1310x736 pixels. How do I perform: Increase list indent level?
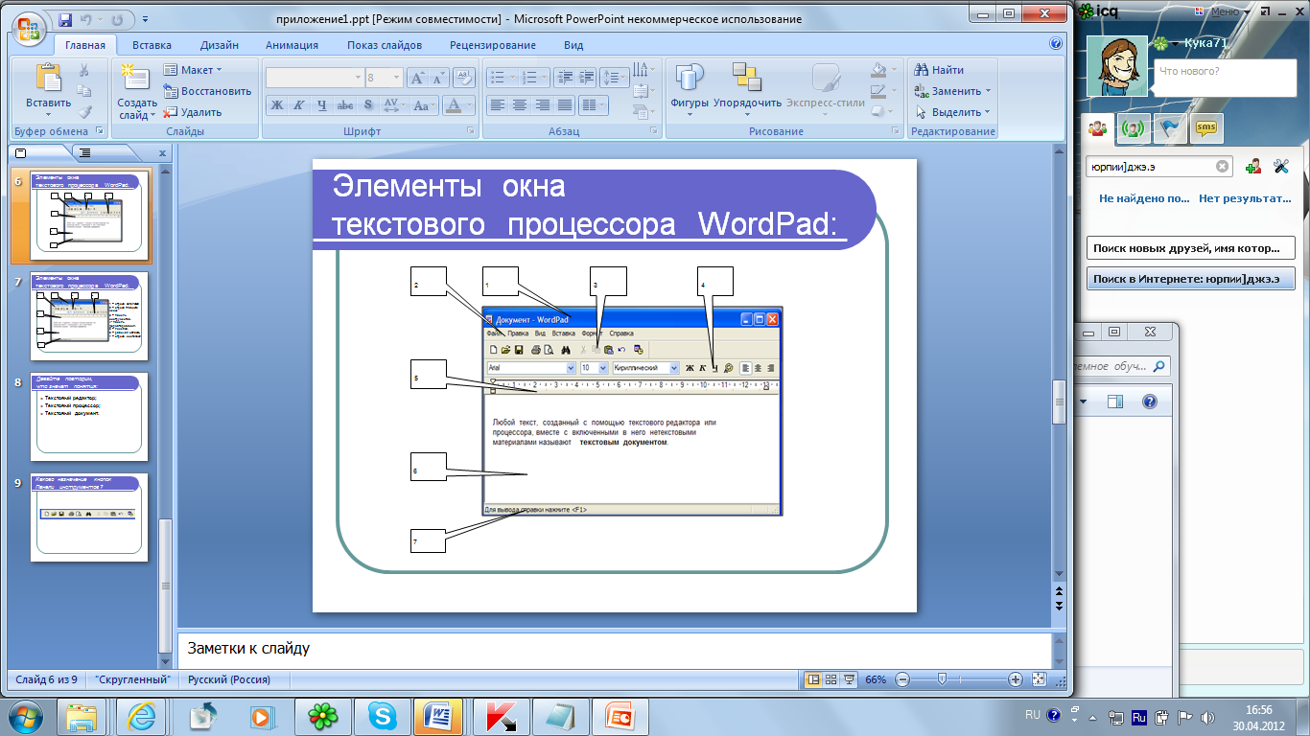coord(587,78)
